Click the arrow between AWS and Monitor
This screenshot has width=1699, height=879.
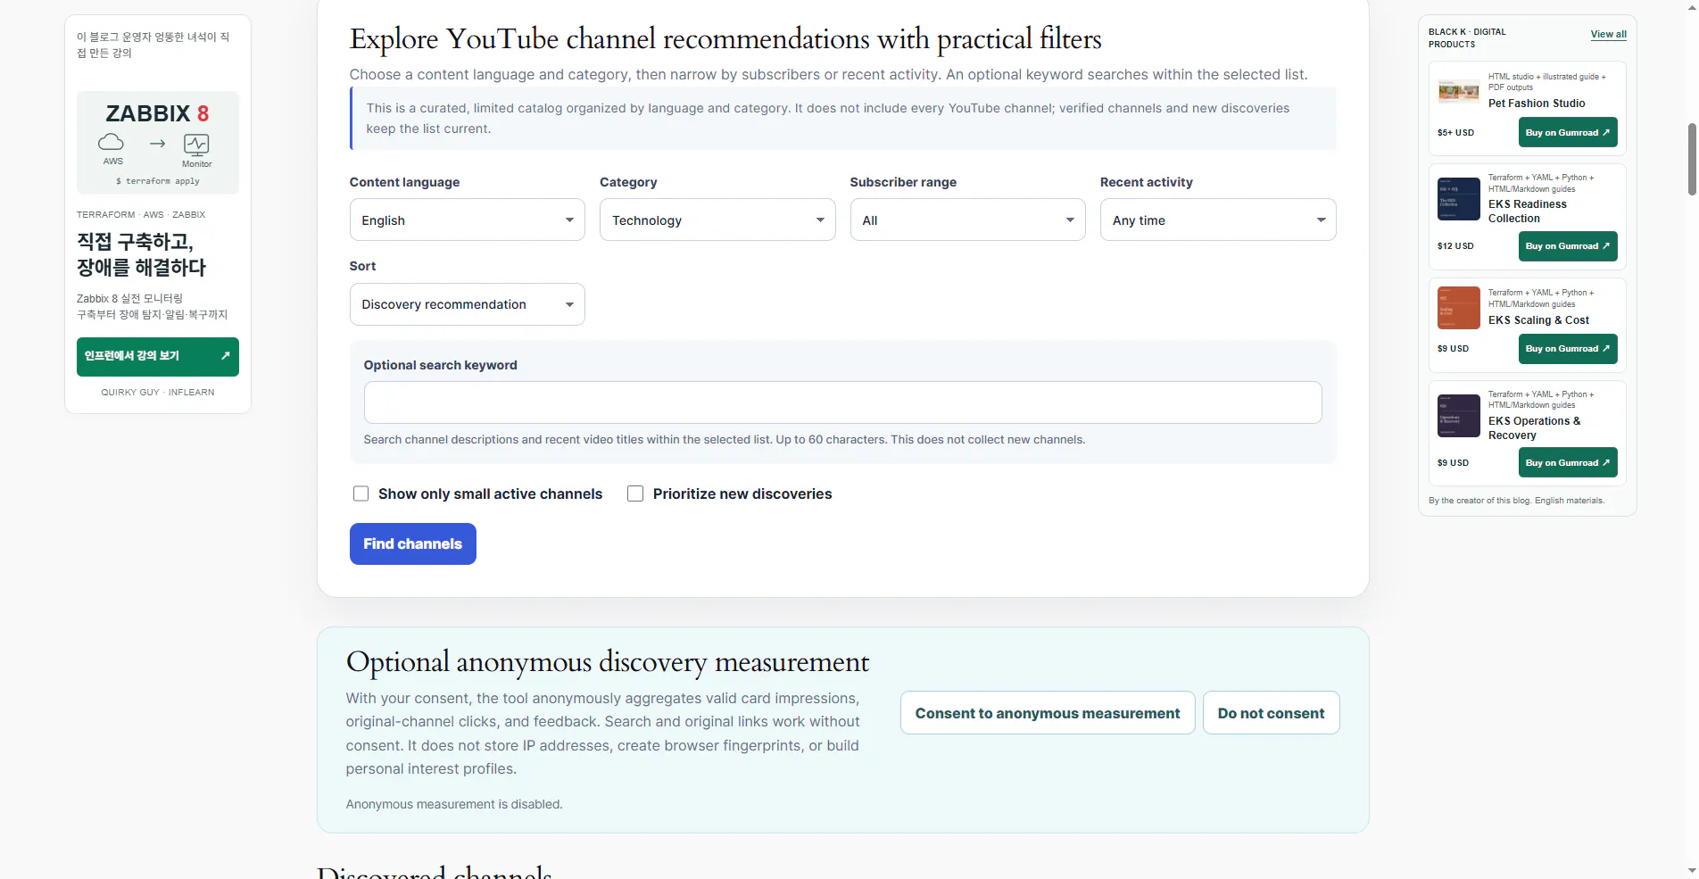(158, 143)
